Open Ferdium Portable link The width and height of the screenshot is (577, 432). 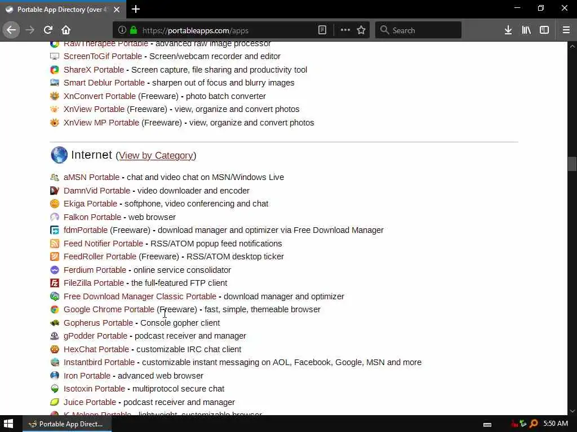click(x=95, y=270)
